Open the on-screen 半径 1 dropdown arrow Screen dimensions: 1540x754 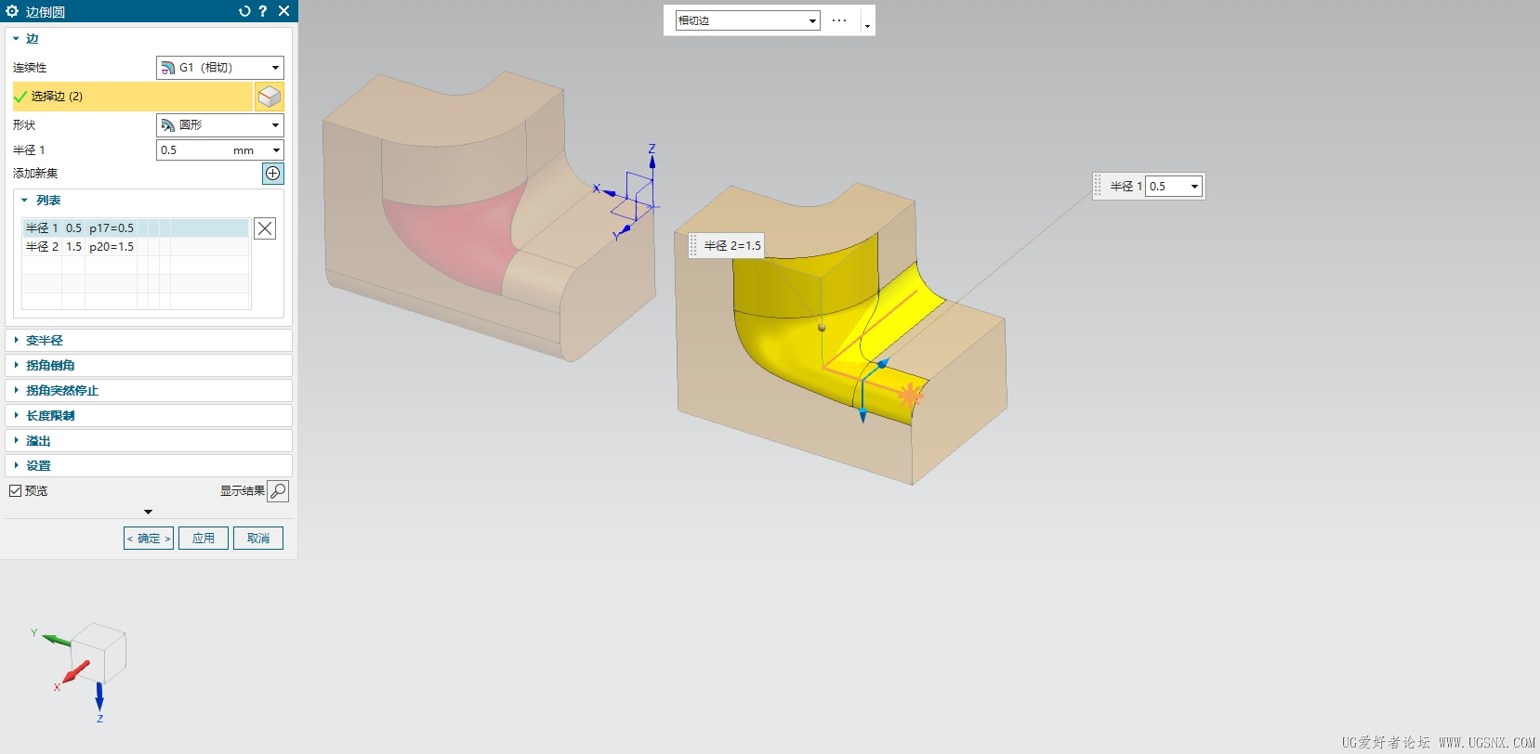1194,187
